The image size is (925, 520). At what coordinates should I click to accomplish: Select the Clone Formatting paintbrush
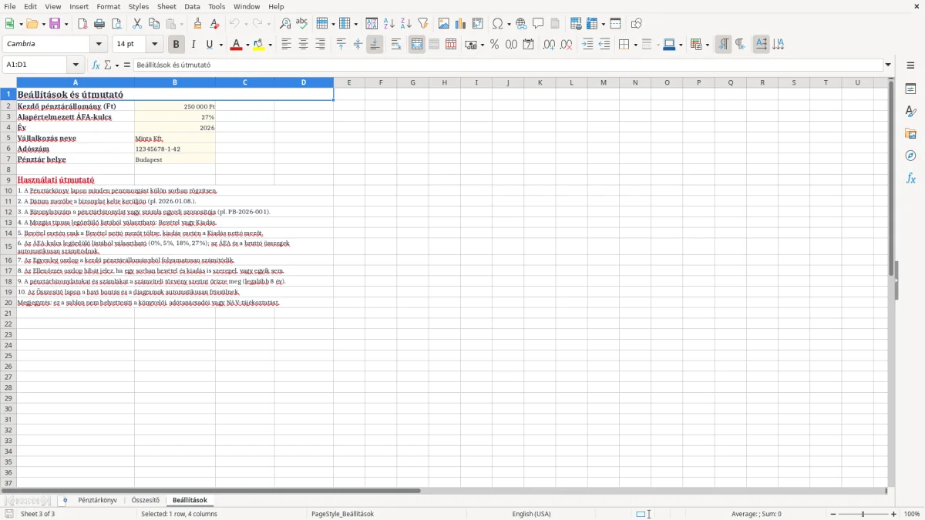click(197, 24)
